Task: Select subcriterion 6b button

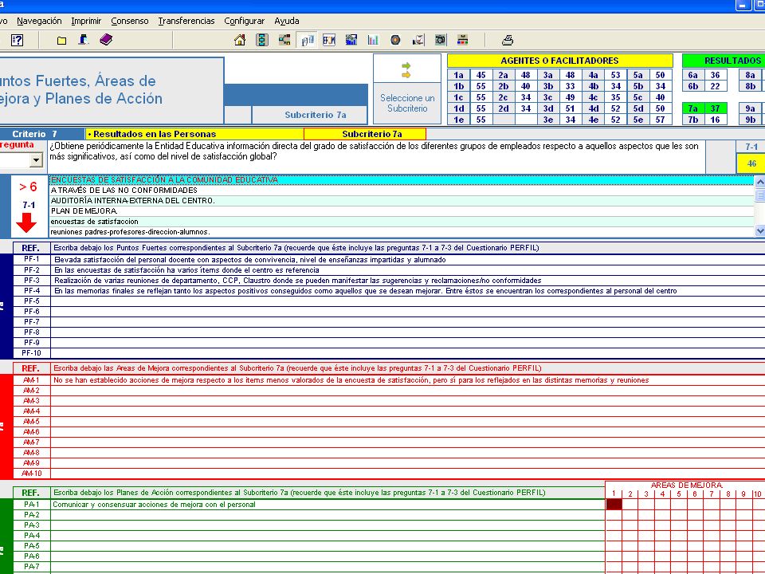Action: (x=692, y=86)
